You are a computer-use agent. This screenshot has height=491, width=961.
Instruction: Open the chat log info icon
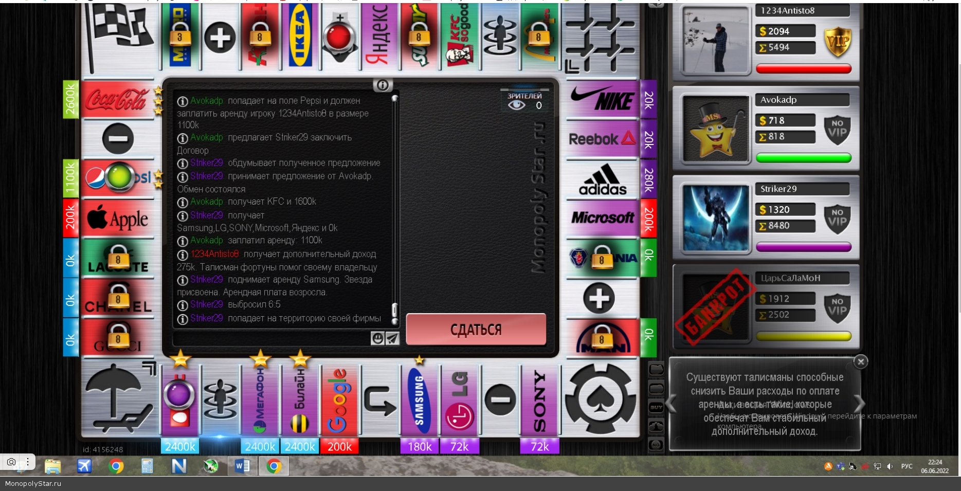383,85
